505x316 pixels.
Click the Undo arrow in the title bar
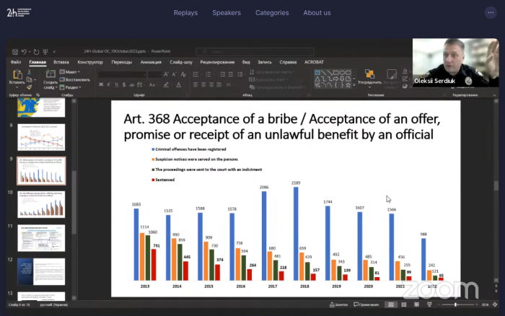(x=24, y=52)
